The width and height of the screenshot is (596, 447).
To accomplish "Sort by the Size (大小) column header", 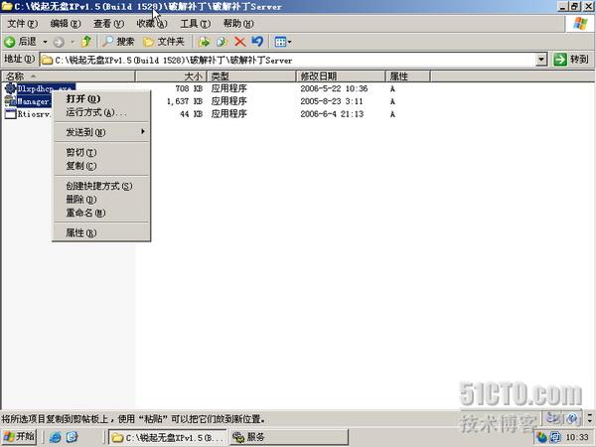I will (171, 76).
